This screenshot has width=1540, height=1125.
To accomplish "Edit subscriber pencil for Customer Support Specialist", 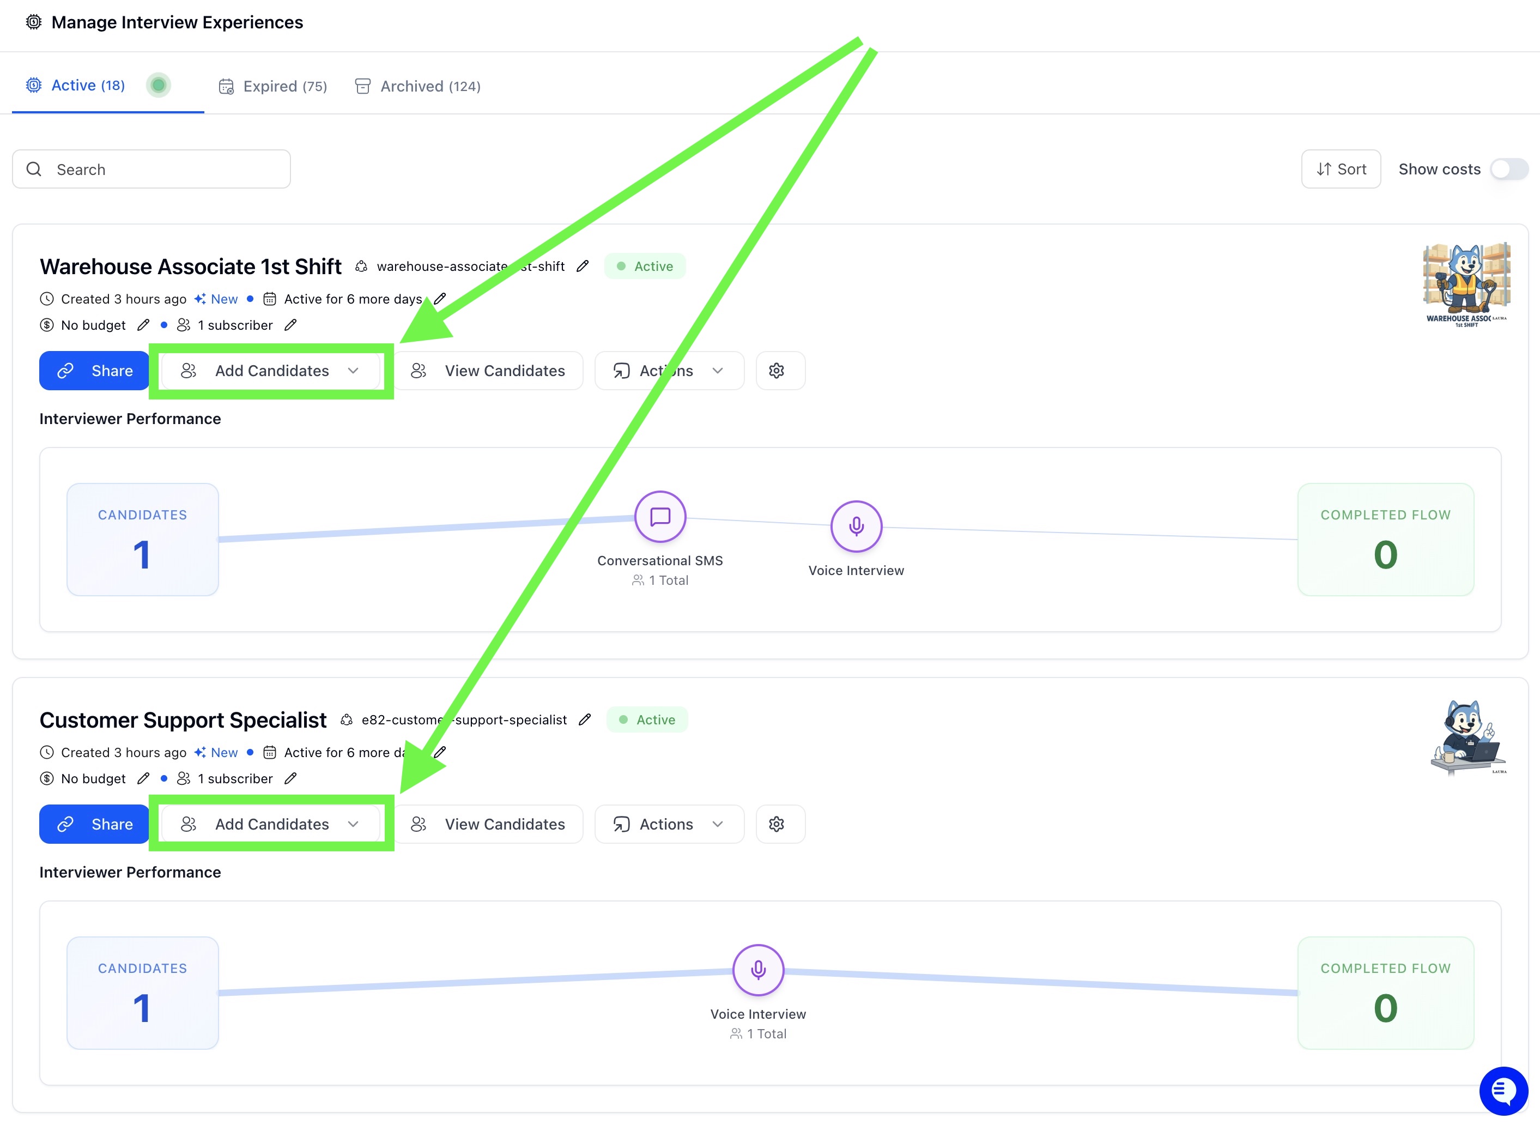I will 290,778.
